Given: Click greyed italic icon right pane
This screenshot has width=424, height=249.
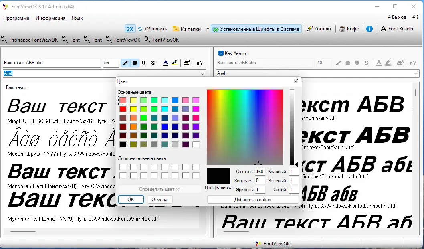Looking at the screenshot, I should (339, 63).
